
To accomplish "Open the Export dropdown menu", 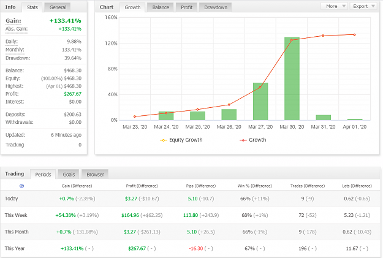I will pos(364,6).
